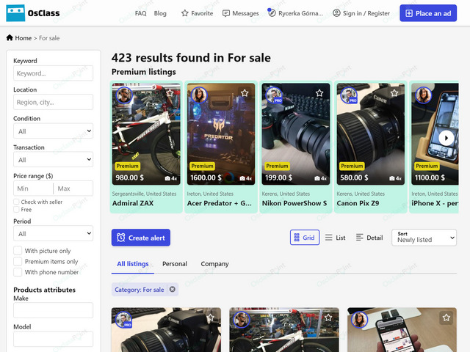Open the Admiral ZAX listing title

click(133, 203)
